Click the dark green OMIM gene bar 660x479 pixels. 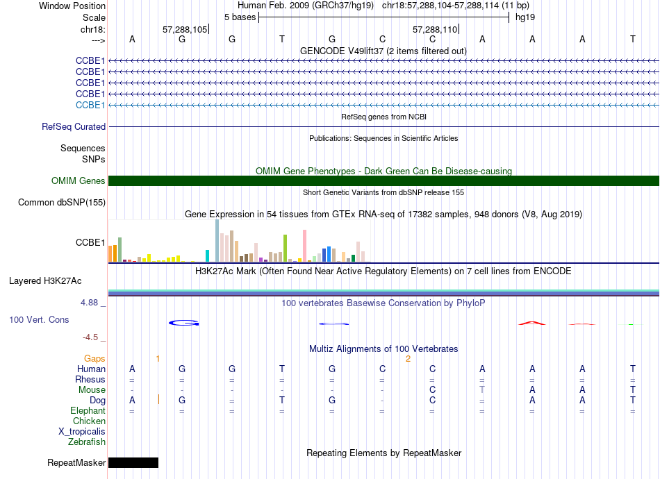[x=383, y=180]
